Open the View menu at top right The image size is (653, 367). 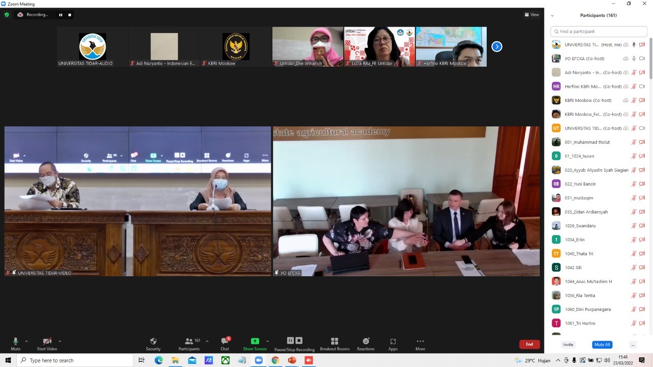click(532, 15)
